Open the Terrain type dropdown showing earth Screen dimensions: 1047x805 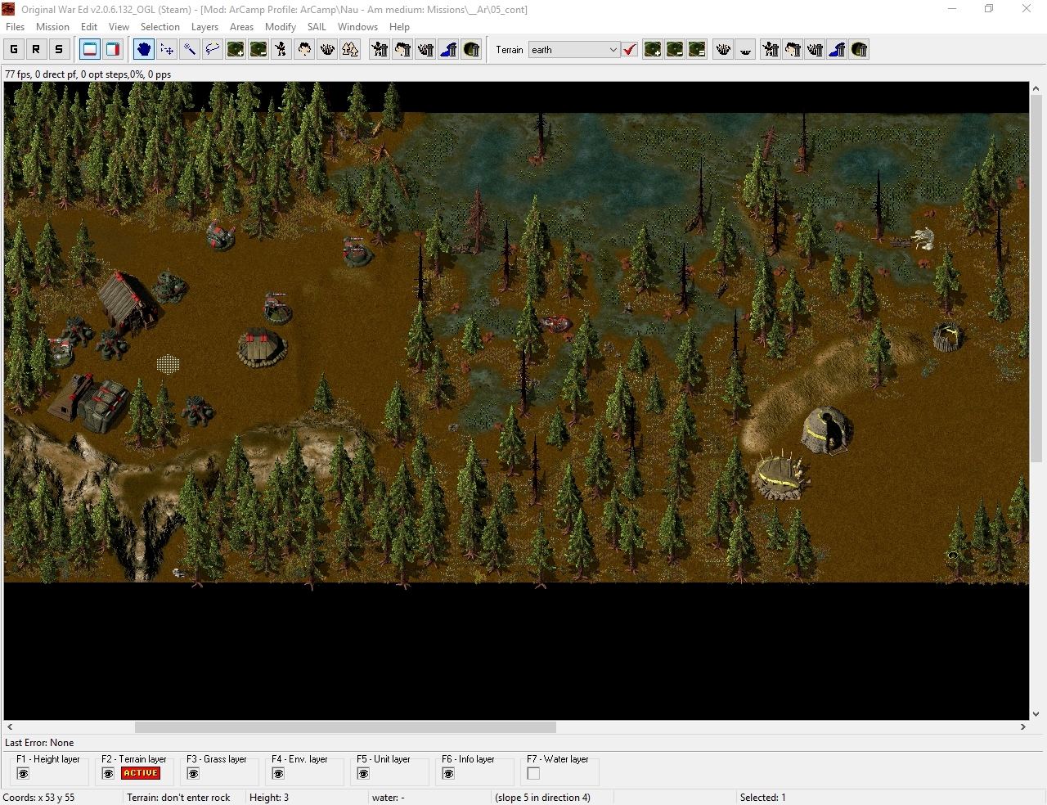[574, 50]
